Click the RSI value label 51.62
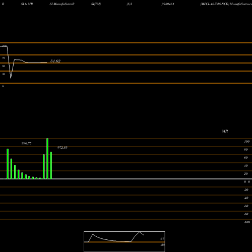Viewport: 252px width, 252px height. tap(55, 61)
